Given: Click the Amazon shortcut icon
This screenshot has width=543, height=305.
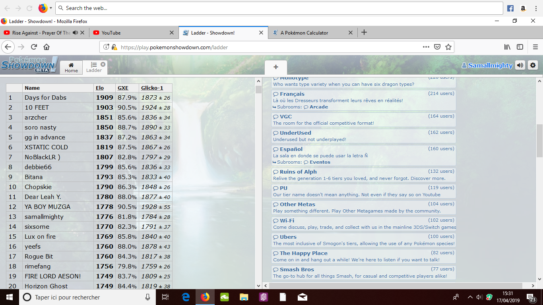Looking at the screenshot, I should click(x=523, y=8).
